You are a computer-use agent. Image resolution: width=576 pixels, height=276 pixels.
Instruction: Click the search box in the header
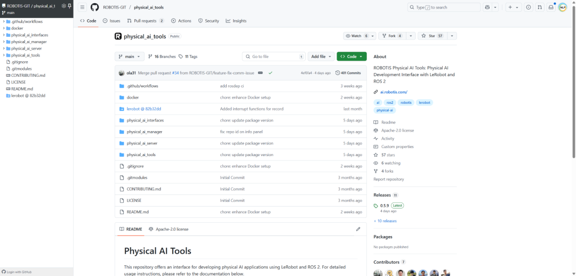[x=444, y=7]
